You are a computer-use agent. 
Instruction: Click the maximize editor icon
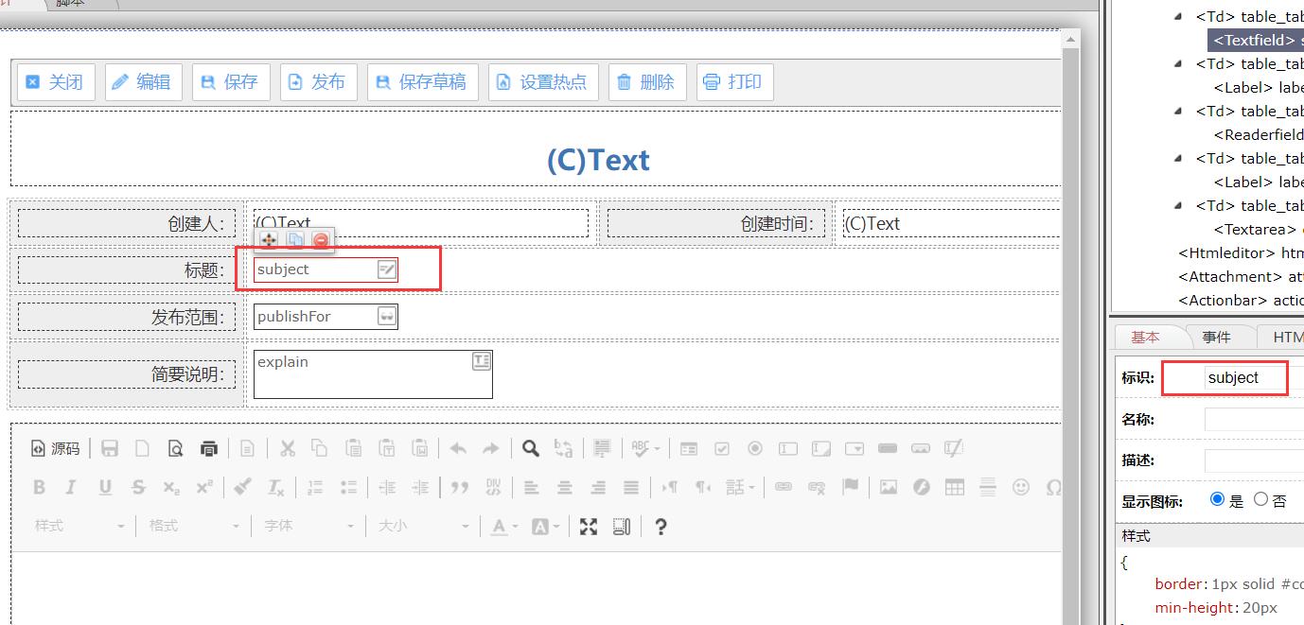tap(589, 527)
